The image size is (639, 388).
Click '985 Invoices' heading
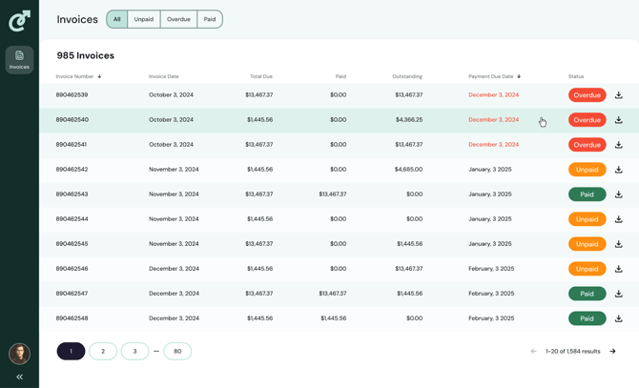(86, 55)
